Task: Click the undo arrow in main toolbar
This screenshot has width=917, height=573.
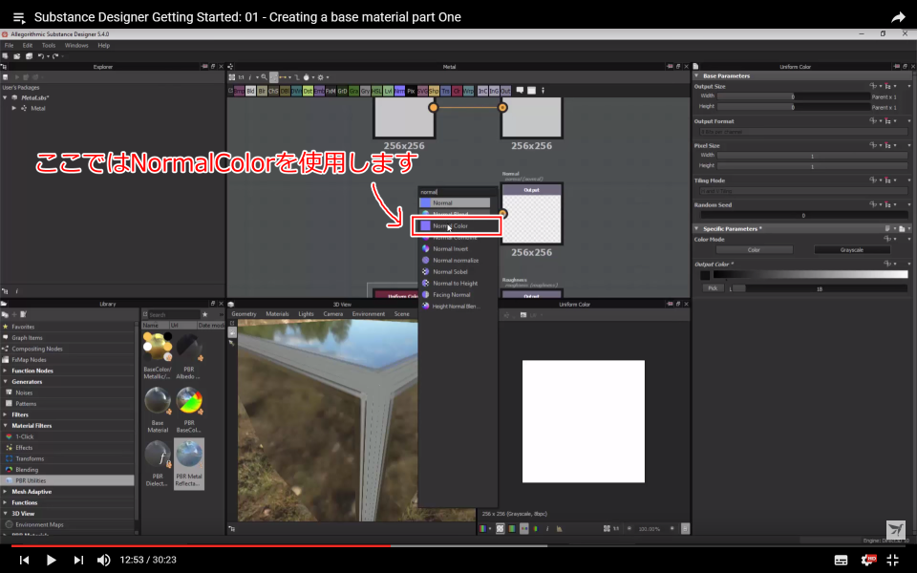Action: (41, 56)
